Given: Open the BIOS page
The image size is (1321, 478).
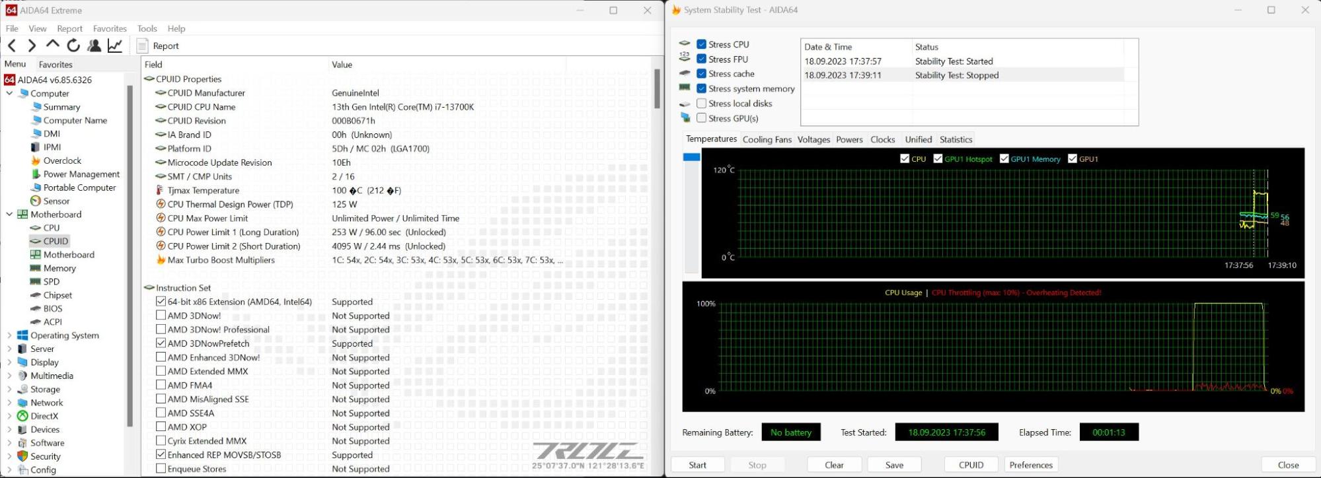Looking at the screenshot, I should [53, 308].
